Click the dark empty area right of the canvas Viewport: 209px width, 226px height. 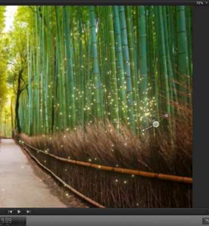click(201, 106)
